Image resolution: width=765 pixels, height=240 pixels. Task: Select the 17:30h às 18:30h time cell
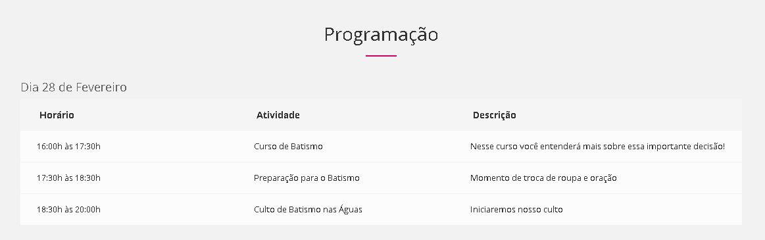[69, 178]
